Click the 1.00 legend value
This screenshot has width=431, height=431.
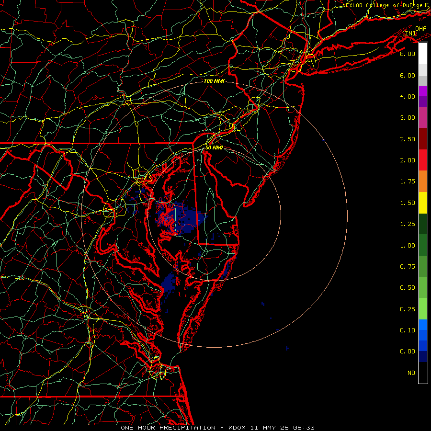408,246
